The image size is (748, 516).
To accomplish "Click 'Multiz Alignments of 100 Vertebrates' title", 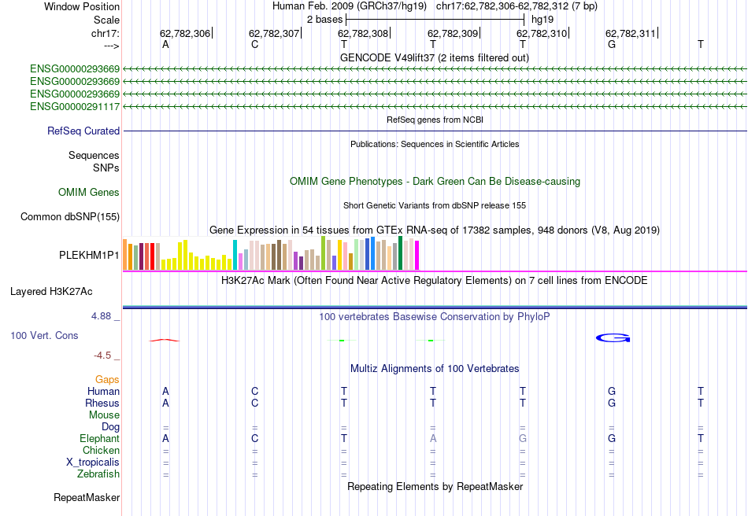I will click(435, 368).
